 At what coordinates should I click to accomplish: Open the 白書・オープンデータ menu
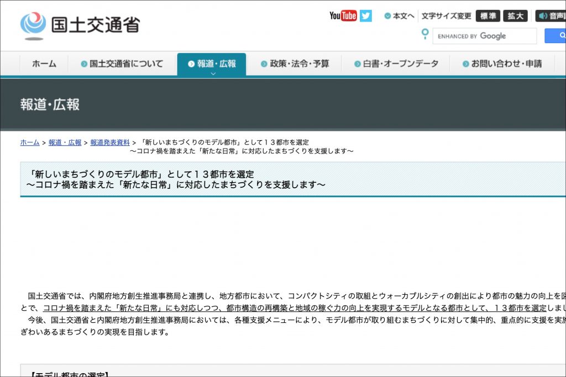[396, 63]
